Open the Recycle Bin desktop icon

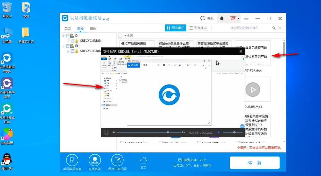7,10
